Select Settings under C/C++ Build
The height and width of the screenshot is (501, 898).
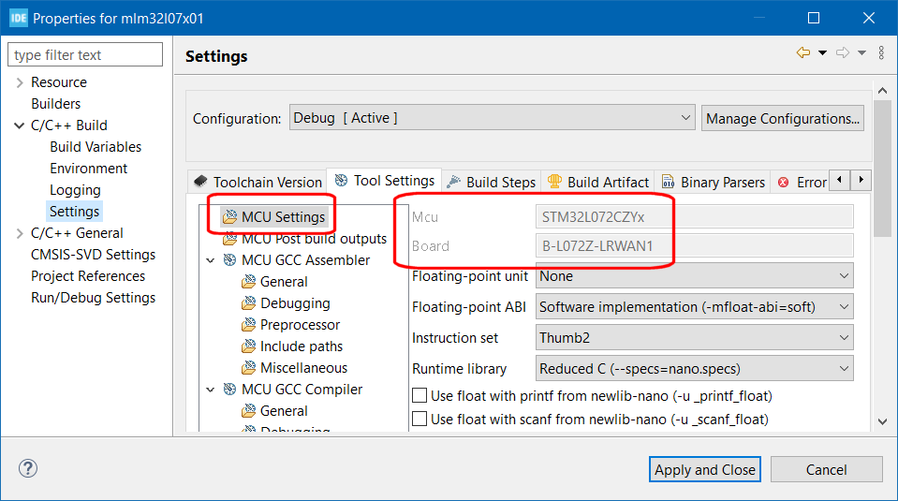[75, 212]
